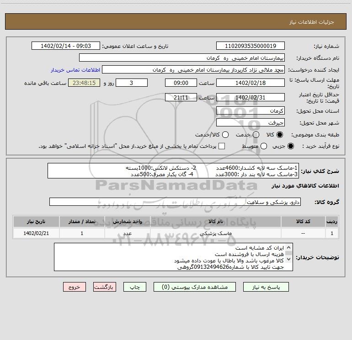Viewport: 352px width, 340px height.
Task: Click the ردیف column header
Action: pos(332,221)
